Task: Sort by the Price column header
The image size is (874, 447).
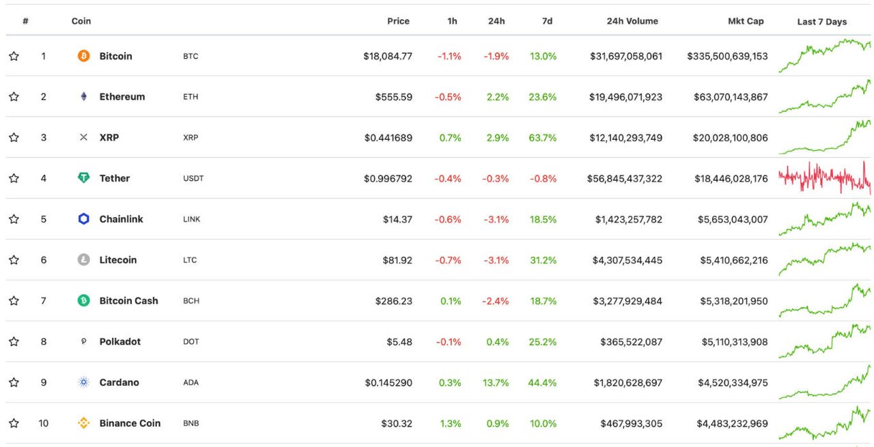Action: 398,21
